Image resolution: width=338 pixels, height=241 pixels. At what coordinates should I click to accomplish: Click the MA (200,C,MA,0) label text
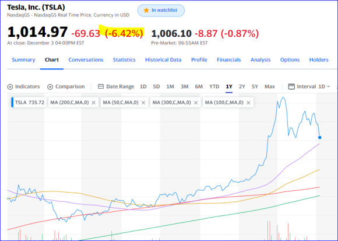click(x=69, y=103)
